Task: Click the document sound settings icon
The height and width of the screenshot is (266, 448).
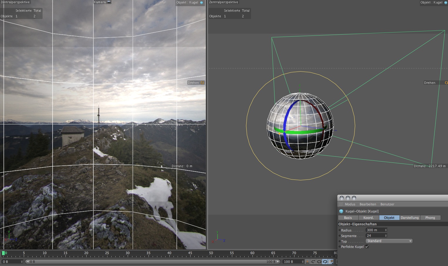Action: [331, 262]
